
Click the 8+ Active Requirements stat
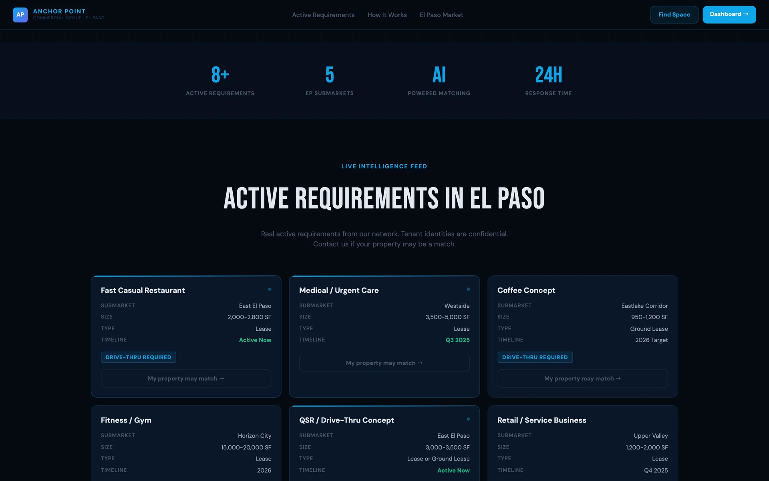[x=220, y=81]
